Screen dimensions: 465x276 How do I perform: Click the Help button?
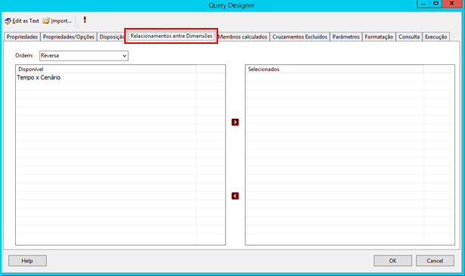pos(27,261)
